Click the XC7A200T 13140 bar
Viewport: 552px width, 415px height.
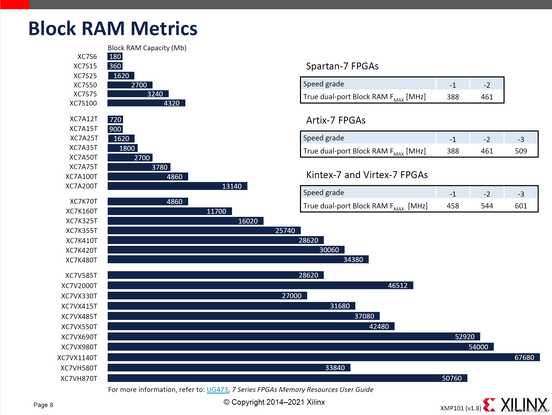[x=177, y=186]
